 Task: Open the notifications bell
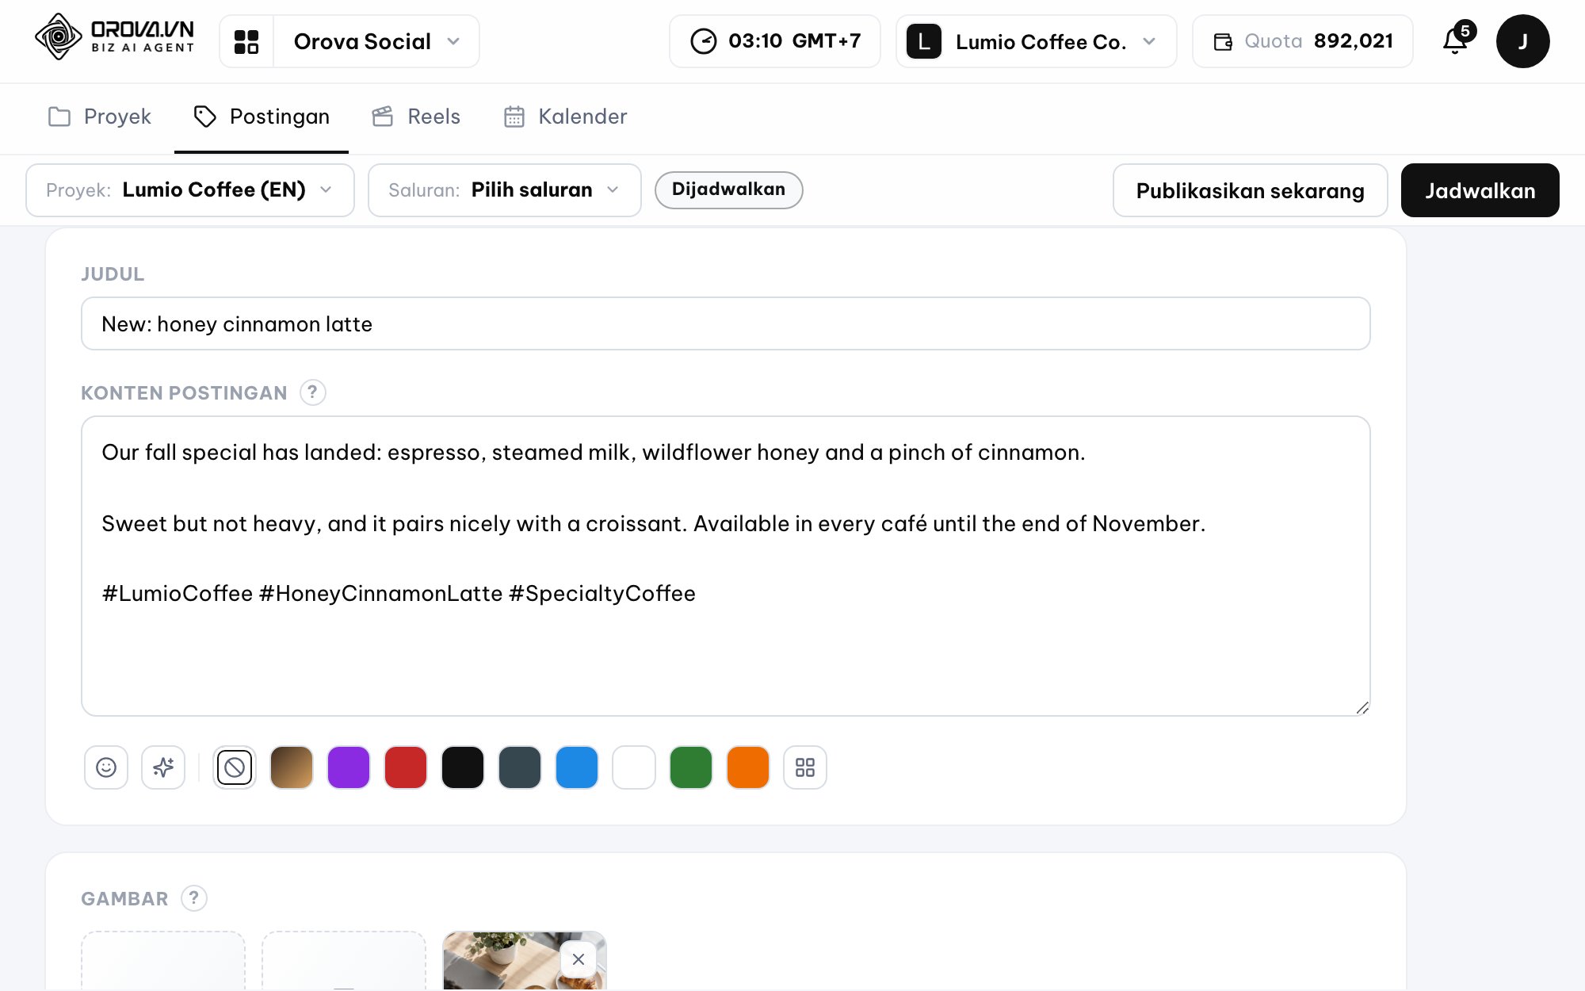pyautogui.click(x=1457, y=40)
